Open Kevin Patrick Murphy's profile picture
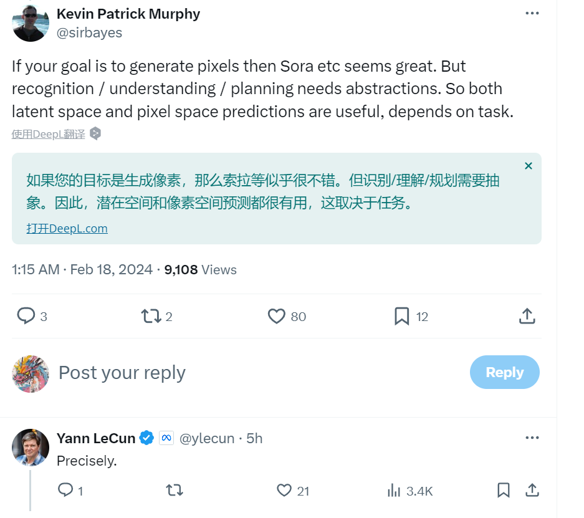 [31, 23]
